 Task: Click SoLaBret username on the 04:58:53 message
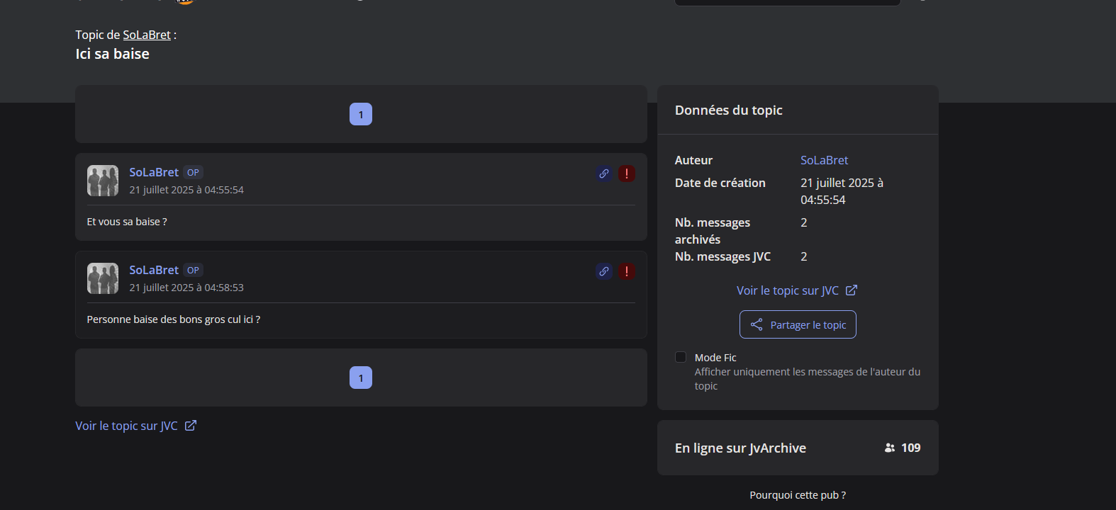click(x=154, y=270)
